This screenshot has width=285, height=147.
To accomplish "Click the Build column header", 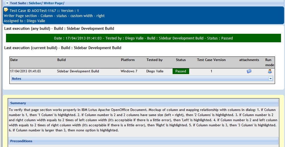I will (x=61, y=60).
